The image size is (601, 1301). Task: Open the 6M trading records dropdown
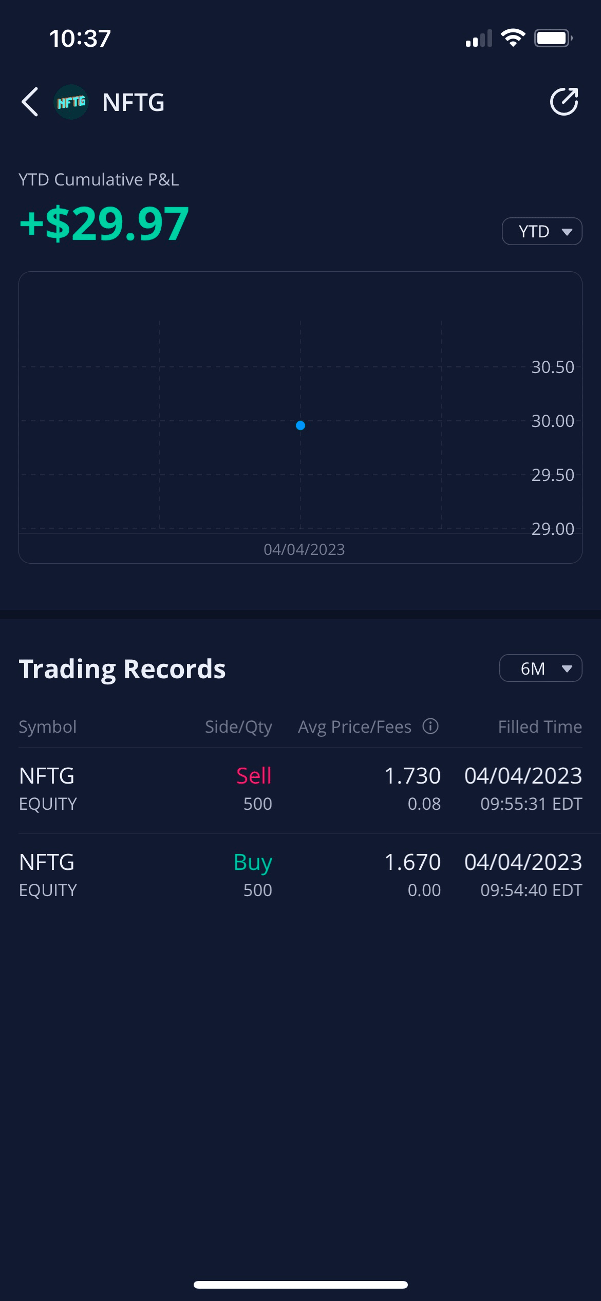click(x=540, y=668)
